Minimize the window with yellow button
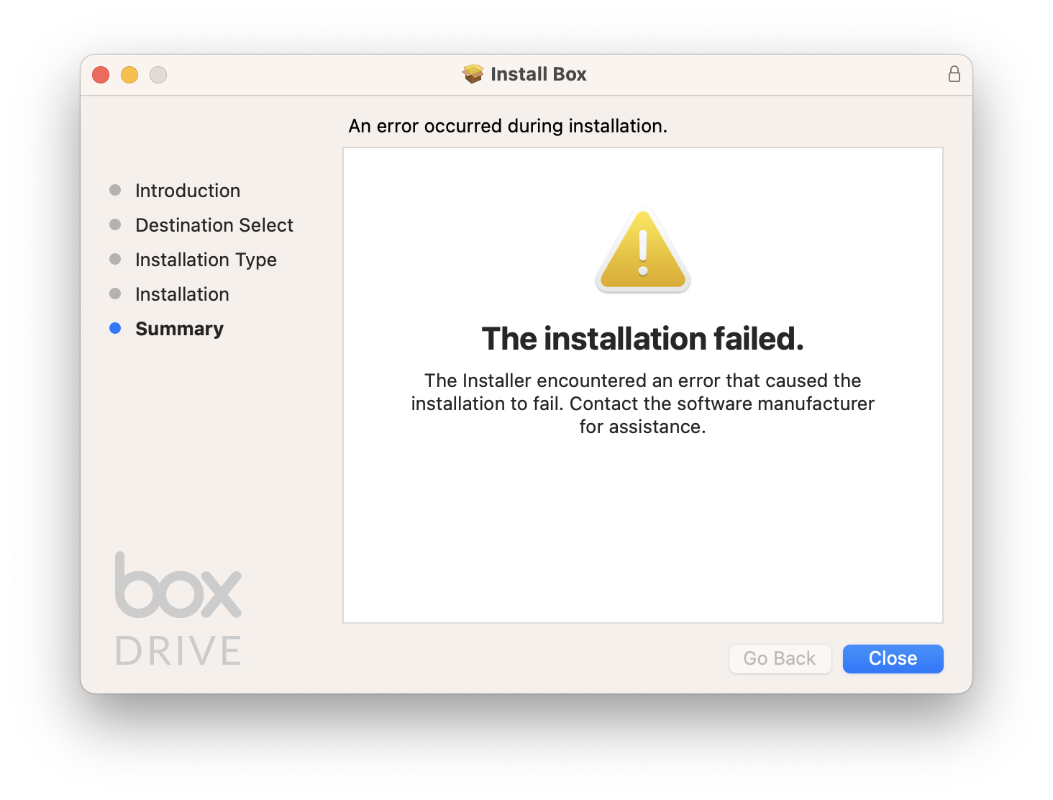 coord(129,75)
